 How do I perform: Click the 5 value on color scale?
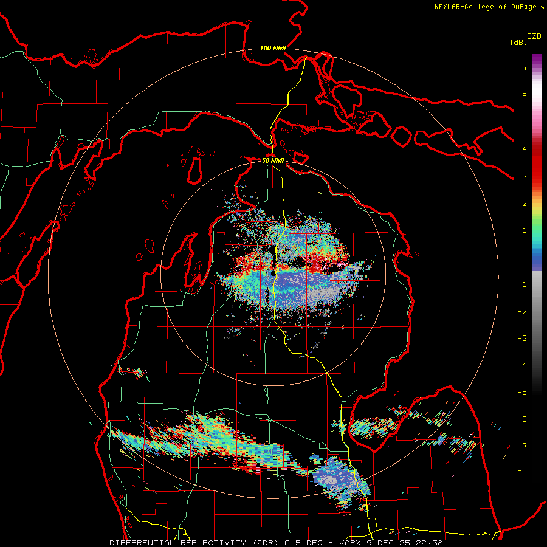click(524, 122)
